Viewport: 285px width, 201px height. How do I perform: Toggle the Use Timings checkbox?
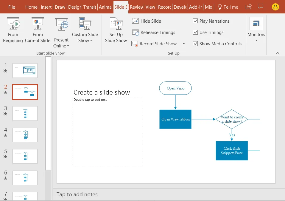[195, 32]
